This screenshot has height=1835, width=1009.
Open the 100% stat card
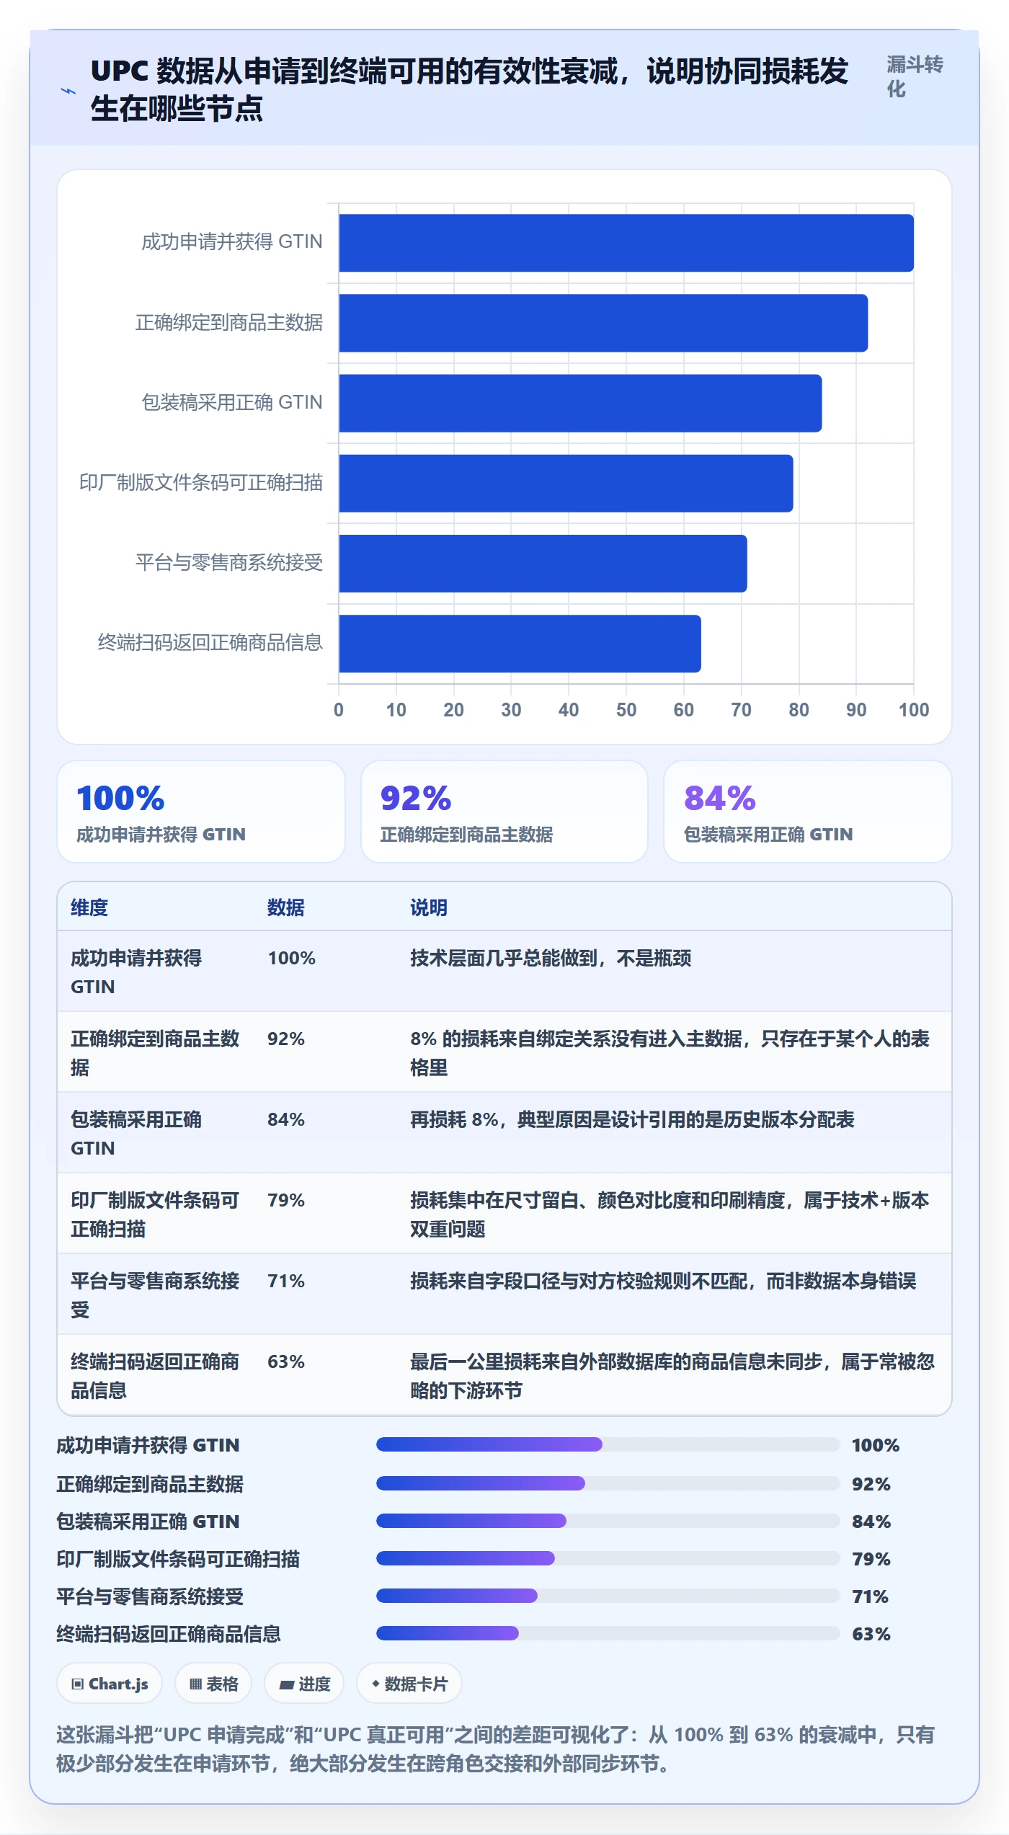click(201, 812)
